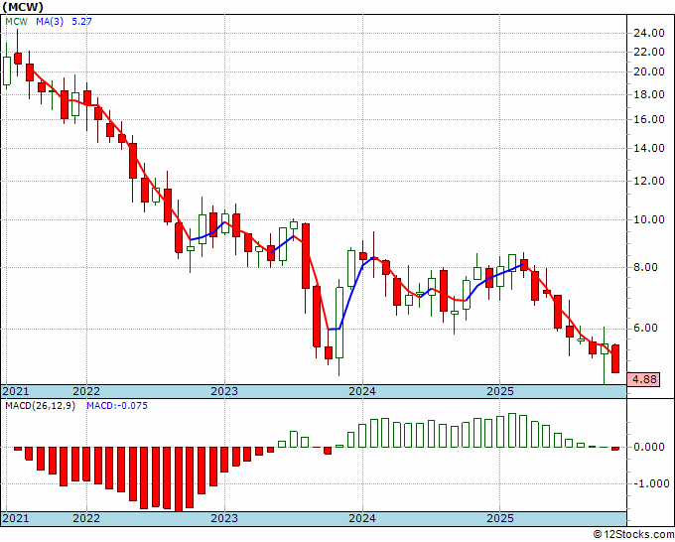
Task: Click the 14.00 price axis label
Action: tap(649, 148)
